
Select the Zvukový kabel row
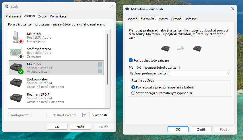click(56, 83)
